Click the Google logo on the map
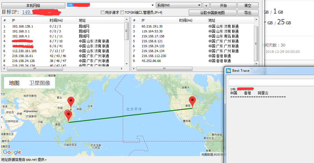 point(12,152)
